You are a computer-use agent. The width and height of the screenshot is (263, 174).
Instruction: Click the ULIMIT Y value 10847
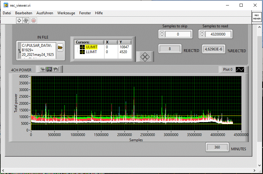pos(124,47)
